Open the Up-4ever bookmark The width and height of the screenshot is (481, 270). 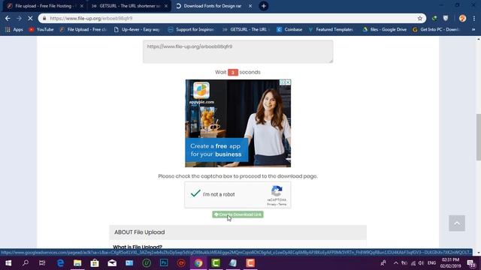pyautogui.click(x=137, y=29)
